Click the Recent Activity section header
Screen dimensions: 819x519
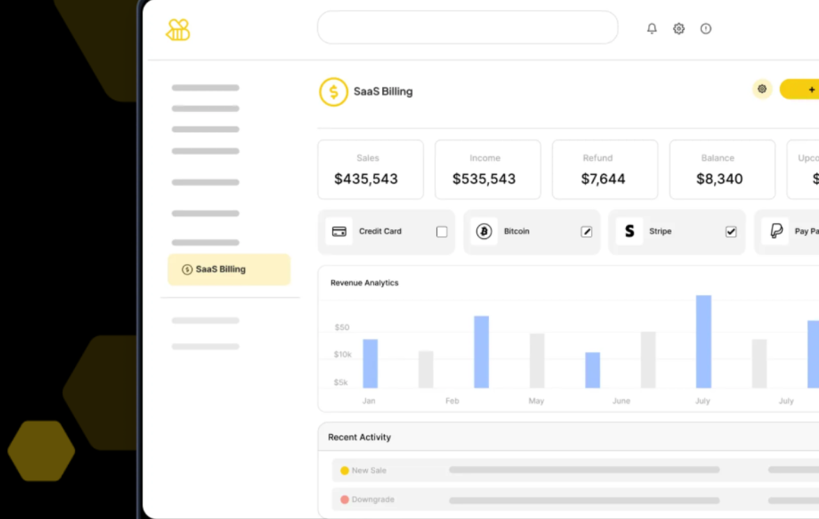359,437
